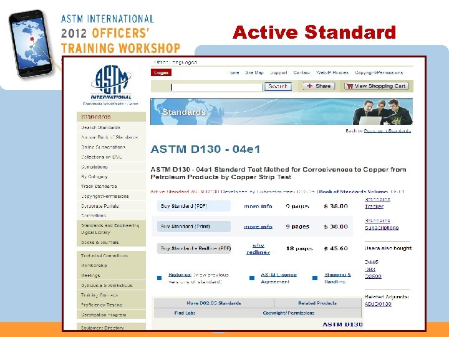
Task: Open ADJD0130 related adjunct link
Action: click(378, 304)
